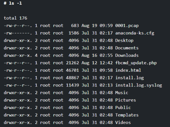This screenshot has width=170, height=127.
Task: Click the 'total 176' line
Action: (x=15, y=18)
